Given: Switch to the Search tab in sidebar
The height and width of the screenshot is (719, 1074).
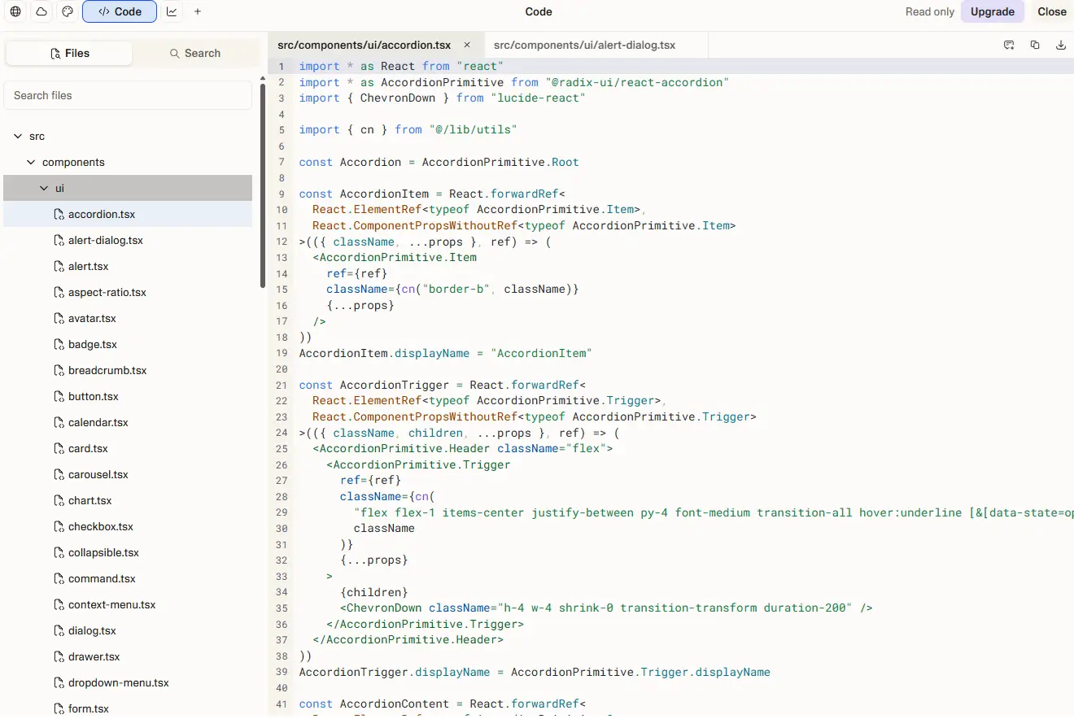Looking at the screenshot, I should [195, 53].
